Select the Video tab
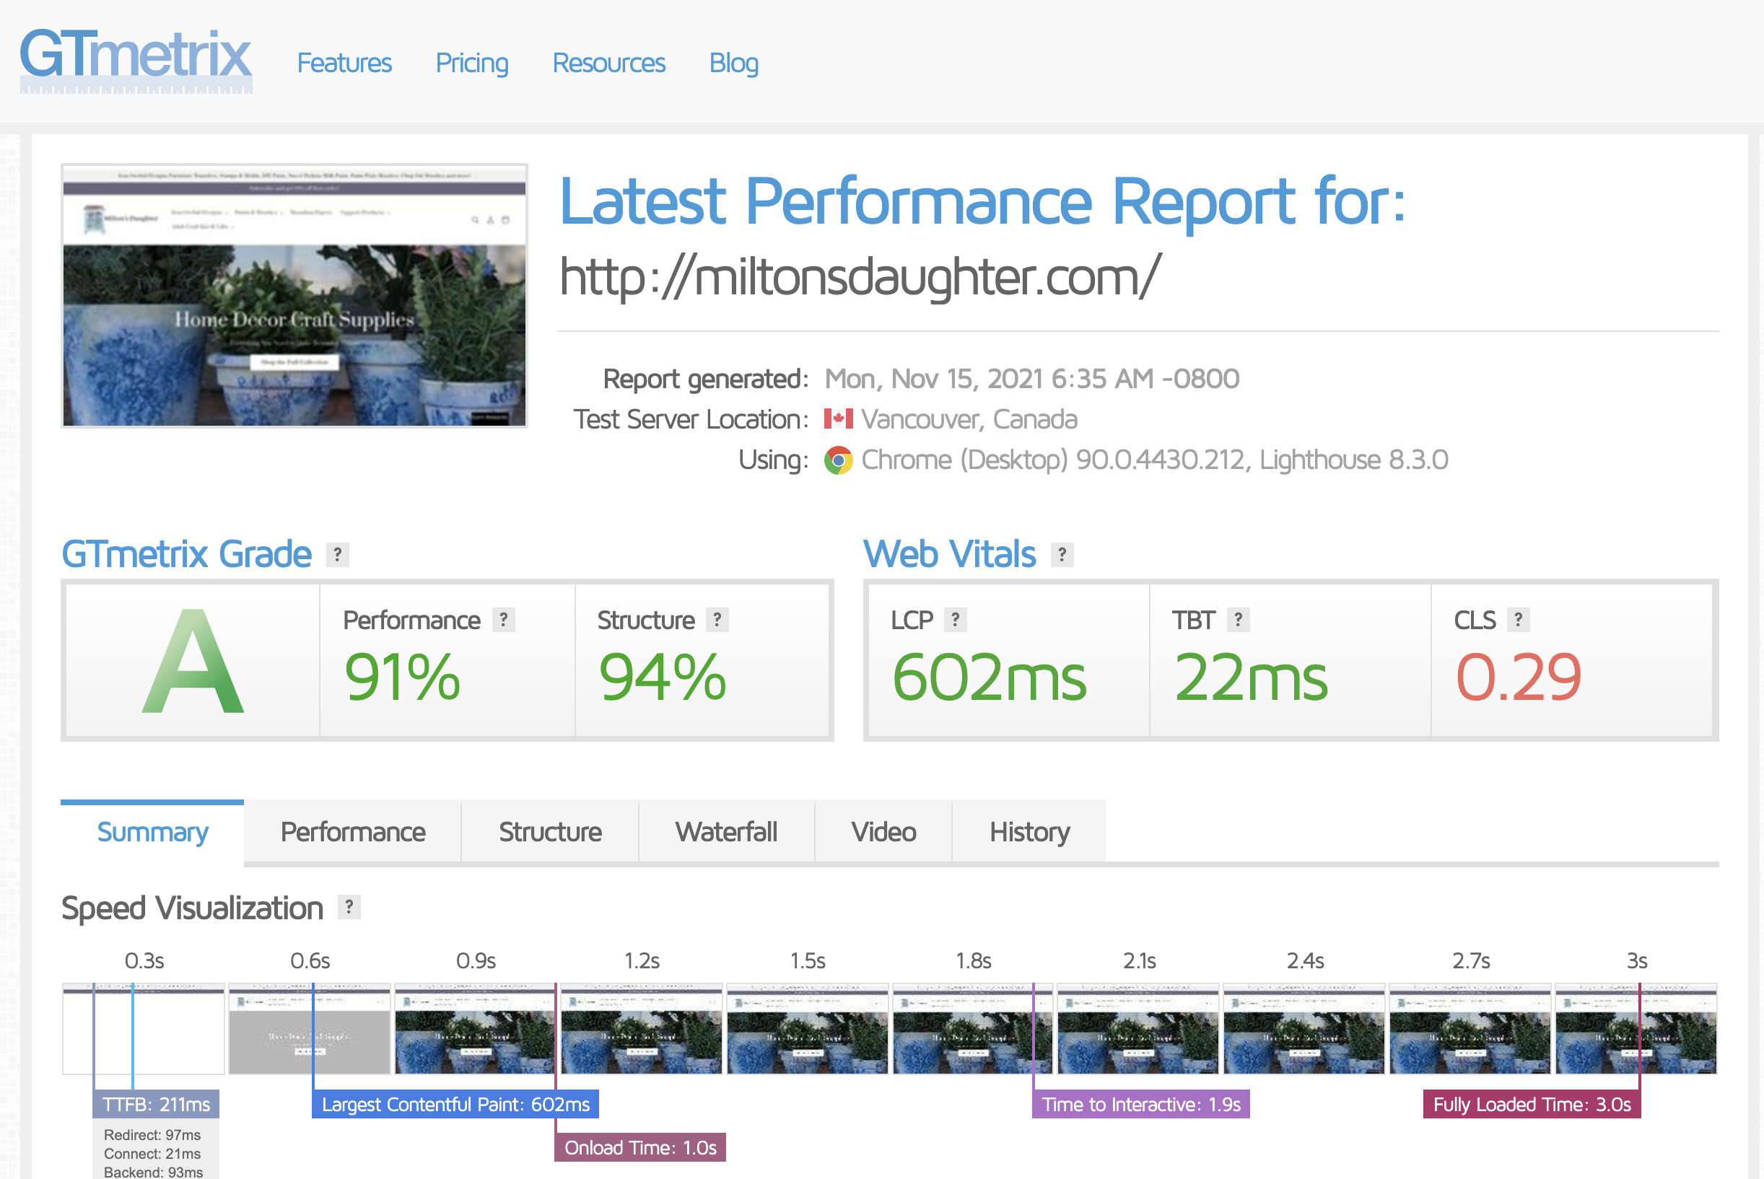This screenshot has width=1764, height=1179. tap(883, 833)
